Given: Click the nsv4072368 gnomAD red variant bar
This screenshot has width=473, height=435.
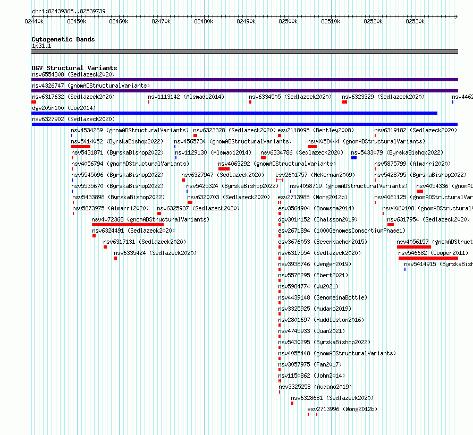Looking at the screenshot, I should coord(128,225).
